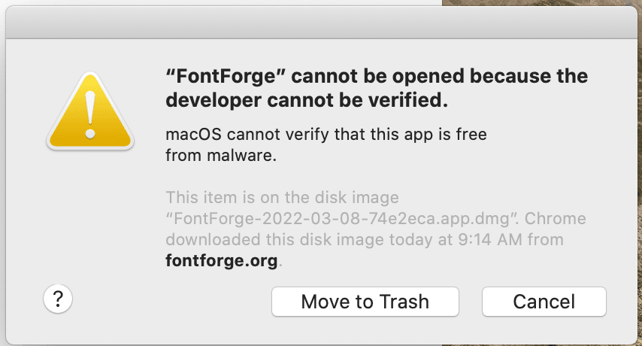Click the quoted "FontForge" name in the bold heading
Screen dimensions: 642x346
226,76
